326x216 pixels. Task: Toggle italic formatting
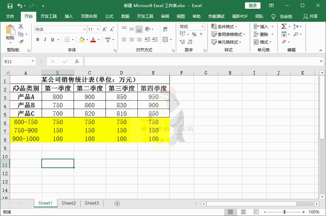tap(45, 40)
